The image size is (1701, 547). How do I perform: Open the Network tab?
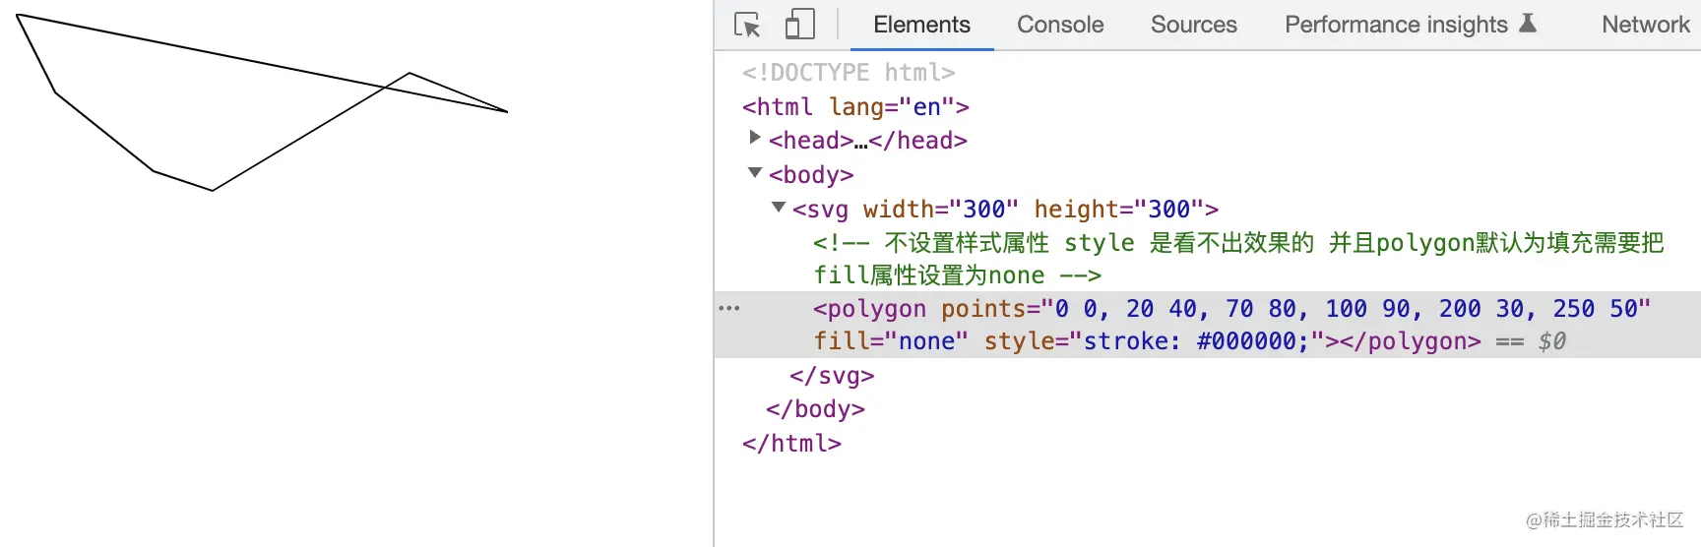[x=1645, y=25]
